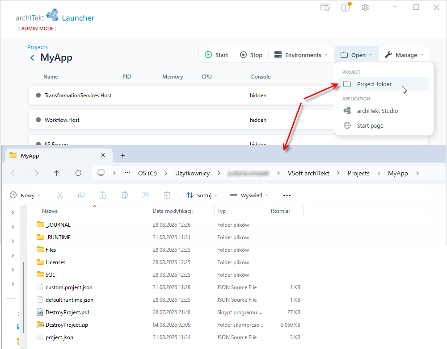This screenshot has height=349, width=447.
Task: Click the Projects breadcrumb link
Action: click(38, 47)
